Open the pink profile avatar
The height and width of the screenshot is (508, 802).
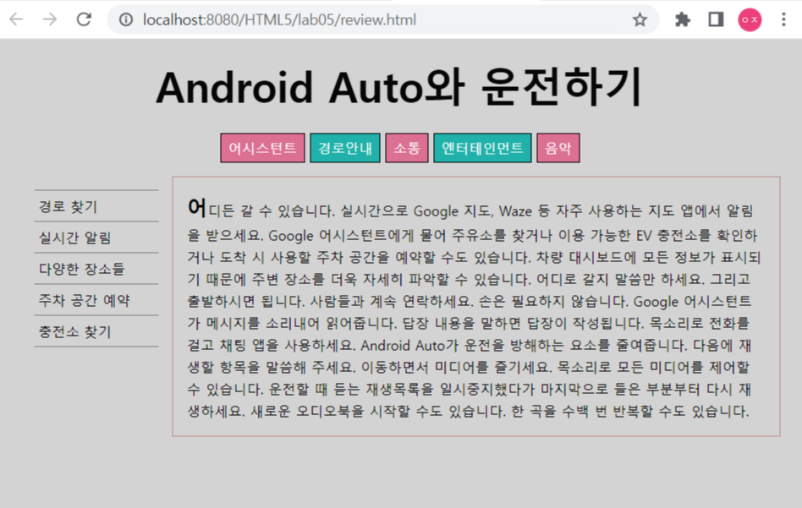pyautogui.click(x=750, y=20)
